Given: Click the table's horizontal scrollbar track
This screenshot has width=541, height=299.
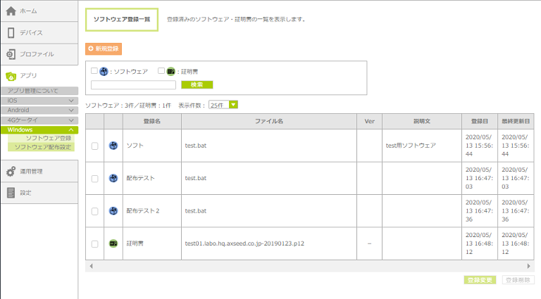Looking at the screenshot, I should [310, 267].
